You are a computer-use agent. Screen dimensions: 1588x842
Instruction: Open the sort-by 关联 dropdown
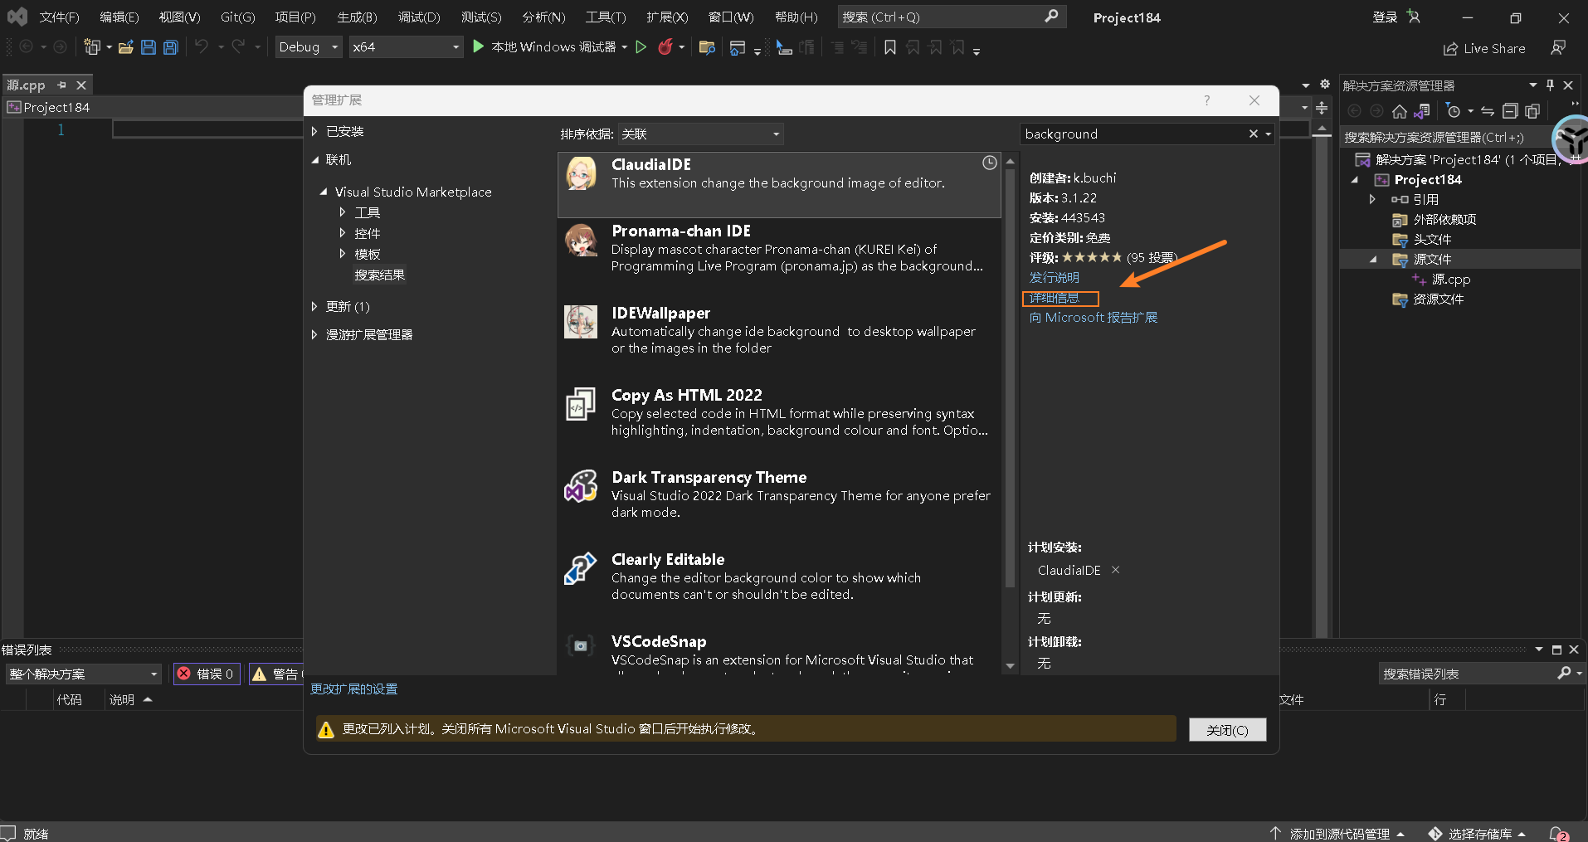(700, 134)
